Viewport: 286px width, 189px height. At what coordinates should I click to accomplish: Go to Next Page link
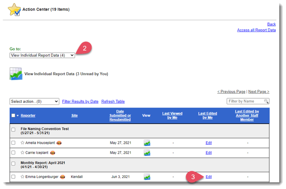[258, 92]
